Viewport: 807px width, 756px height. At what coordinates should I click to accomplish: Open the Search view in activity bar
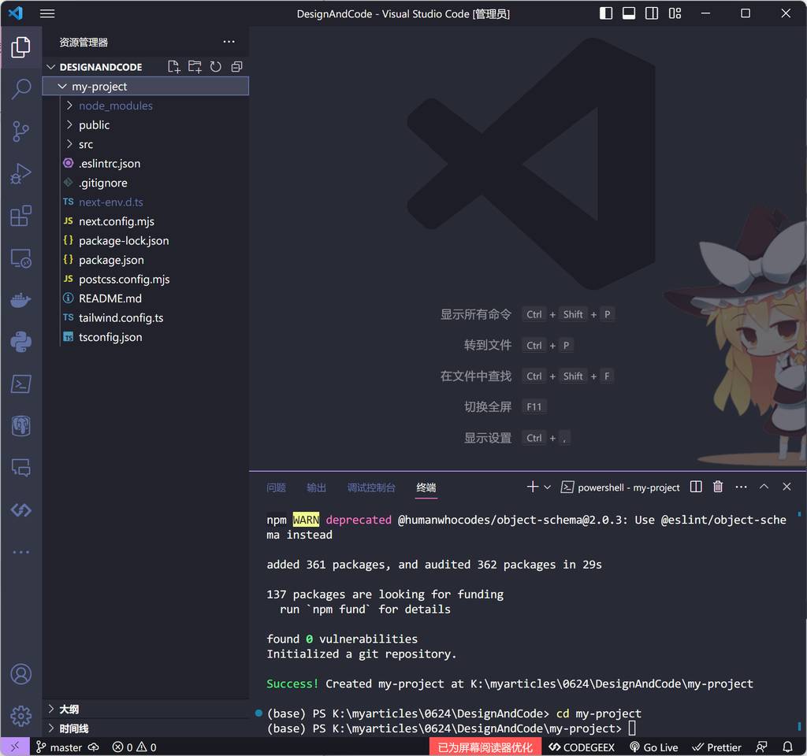[x=21, y=89]
